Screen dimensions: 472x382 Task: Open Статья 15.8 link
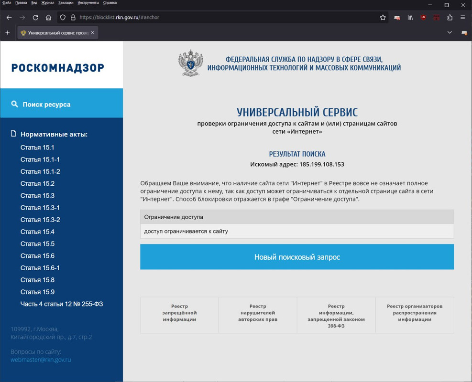point(37,280)
